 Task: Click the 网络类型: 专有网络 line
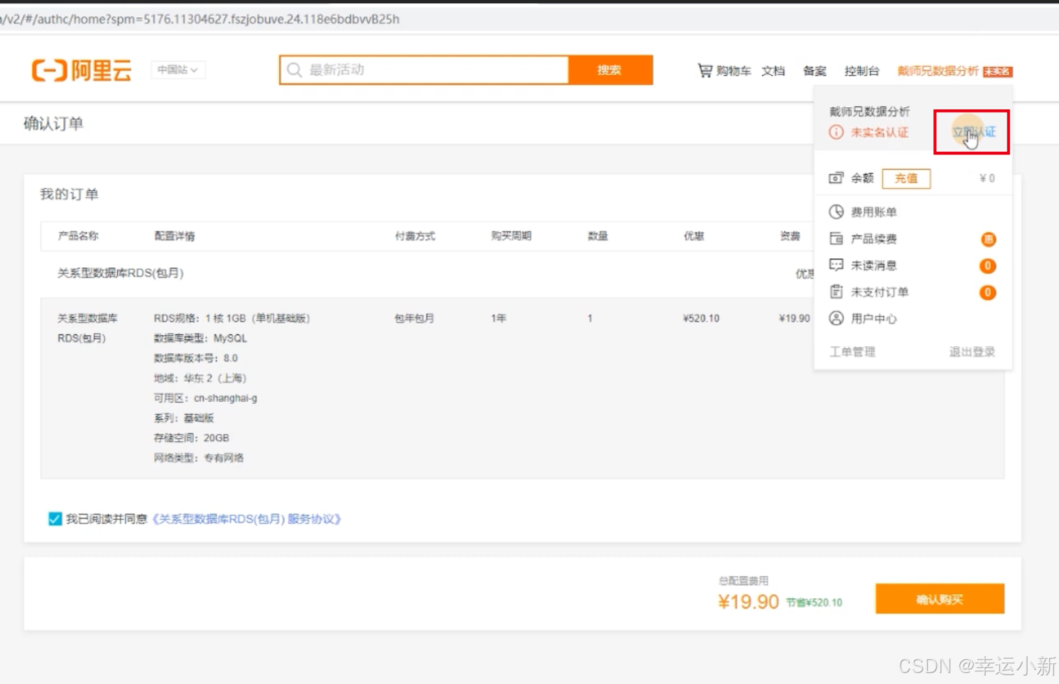(198, 458)
